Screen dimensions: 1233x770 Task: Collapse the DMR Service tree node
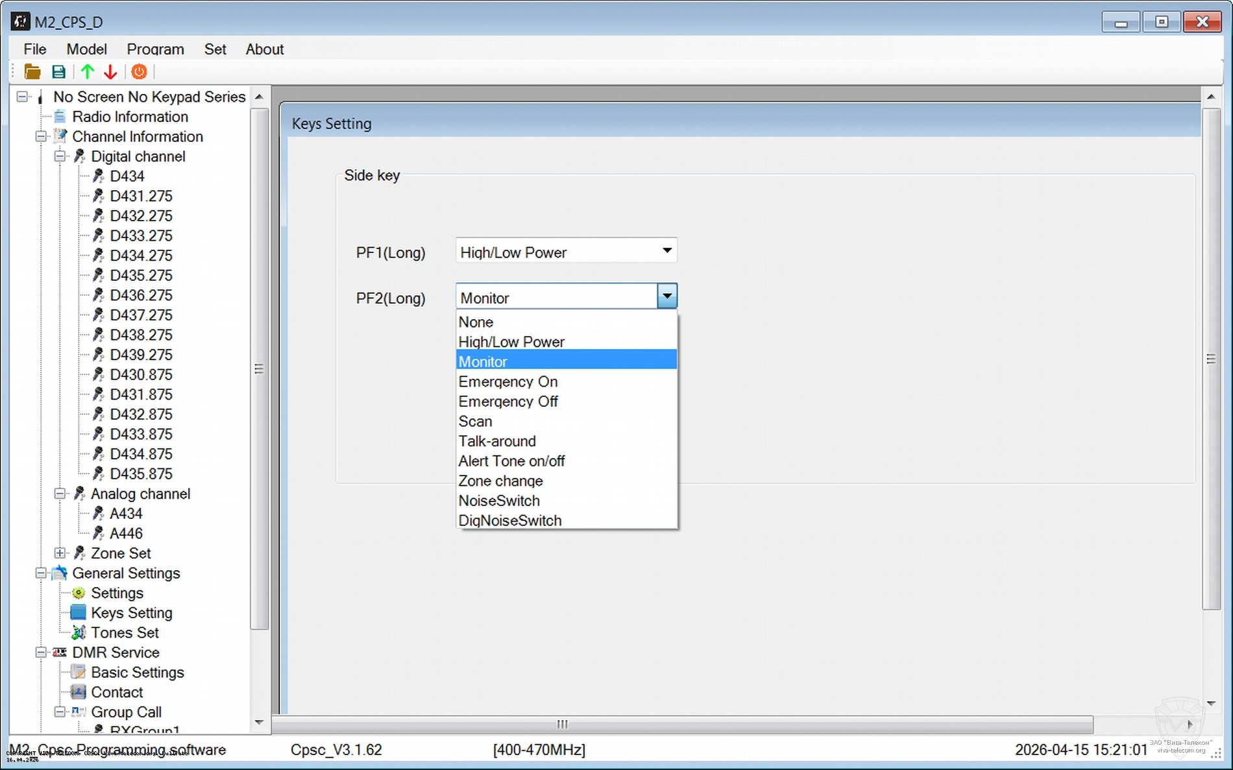click(x=41, y=653)
